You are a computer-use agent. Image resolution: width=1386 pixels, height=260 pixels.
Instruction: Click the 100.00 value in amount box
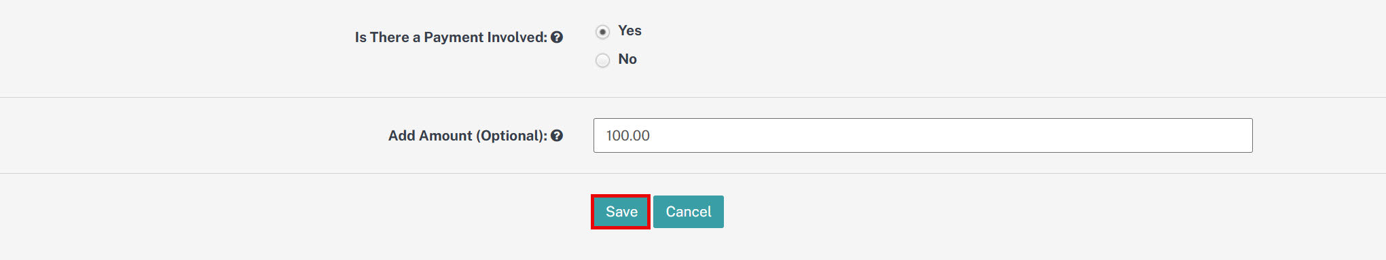pos(628,136)
